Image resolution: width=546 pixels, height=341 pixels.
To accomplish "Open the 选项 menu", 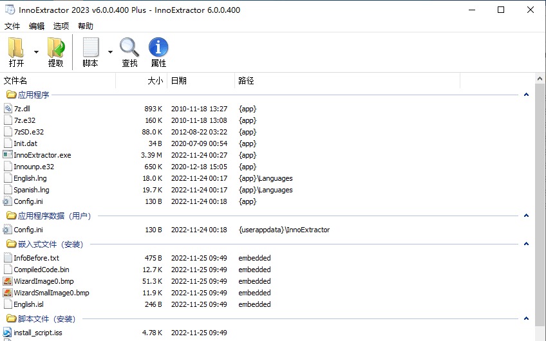I will pyautogui.click(x=61, y=26).
